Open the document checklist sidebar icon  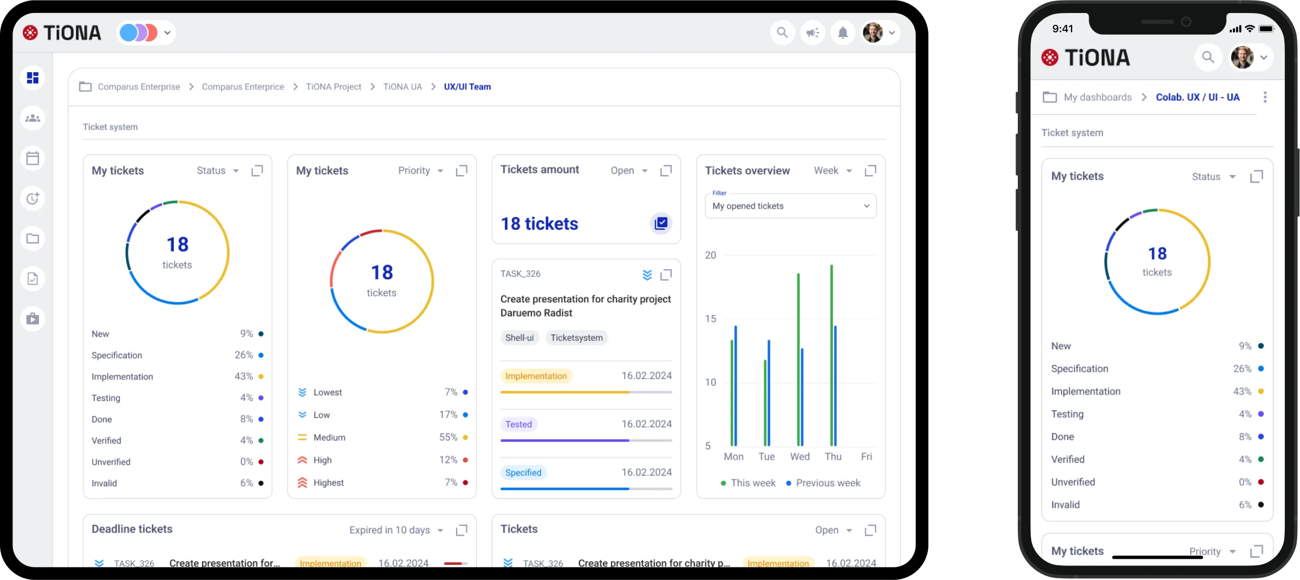click(x=32, y=279)
